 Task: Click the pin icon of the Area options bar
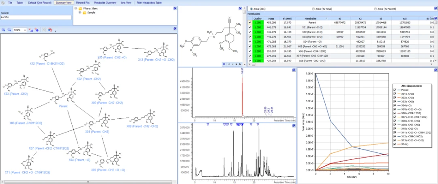click(436, 9)
